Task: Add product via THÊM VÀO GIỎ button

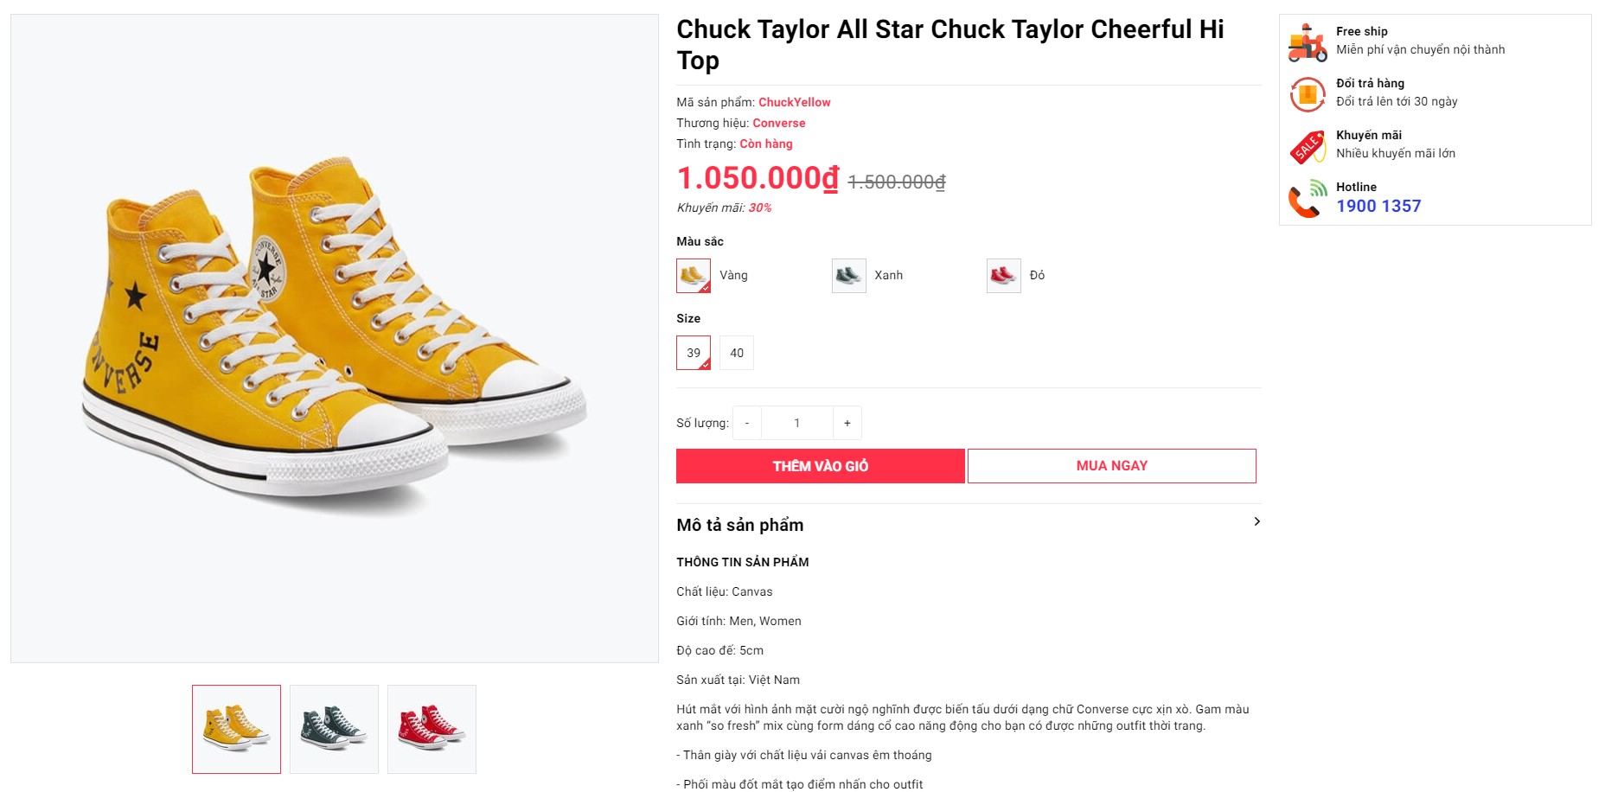Action: 820,466
